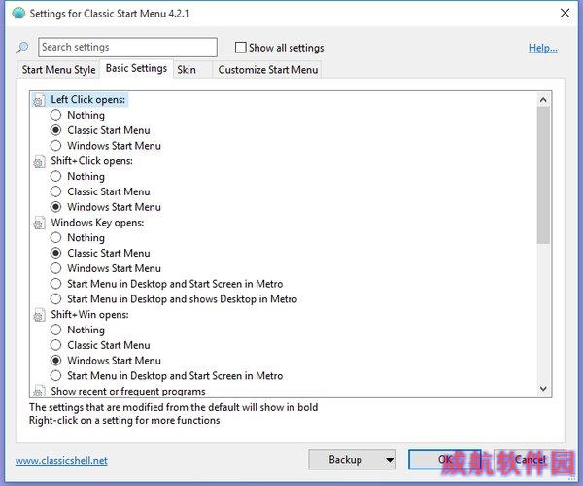Select Nothing under Shift+Click opens

(x=55, y=176)
